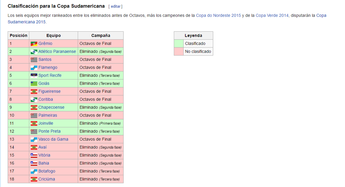The height and width of the screenshot is (187, 345).
Task: Open the Palmeiras team link
Action: (48, 115)
